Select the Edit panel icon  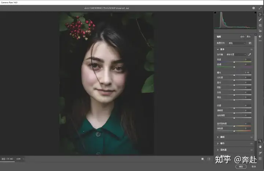pyautogui.click(x=260, y=14)
